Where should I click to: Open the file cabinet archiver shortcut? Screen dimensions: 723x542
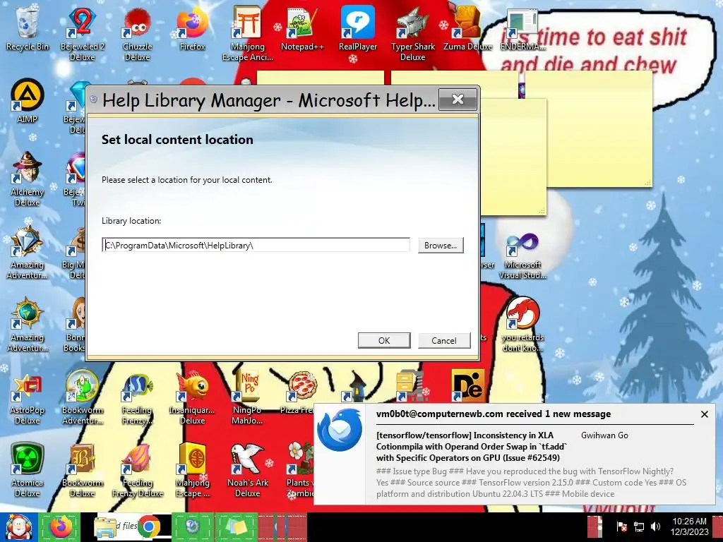click(x=412, y=386)
